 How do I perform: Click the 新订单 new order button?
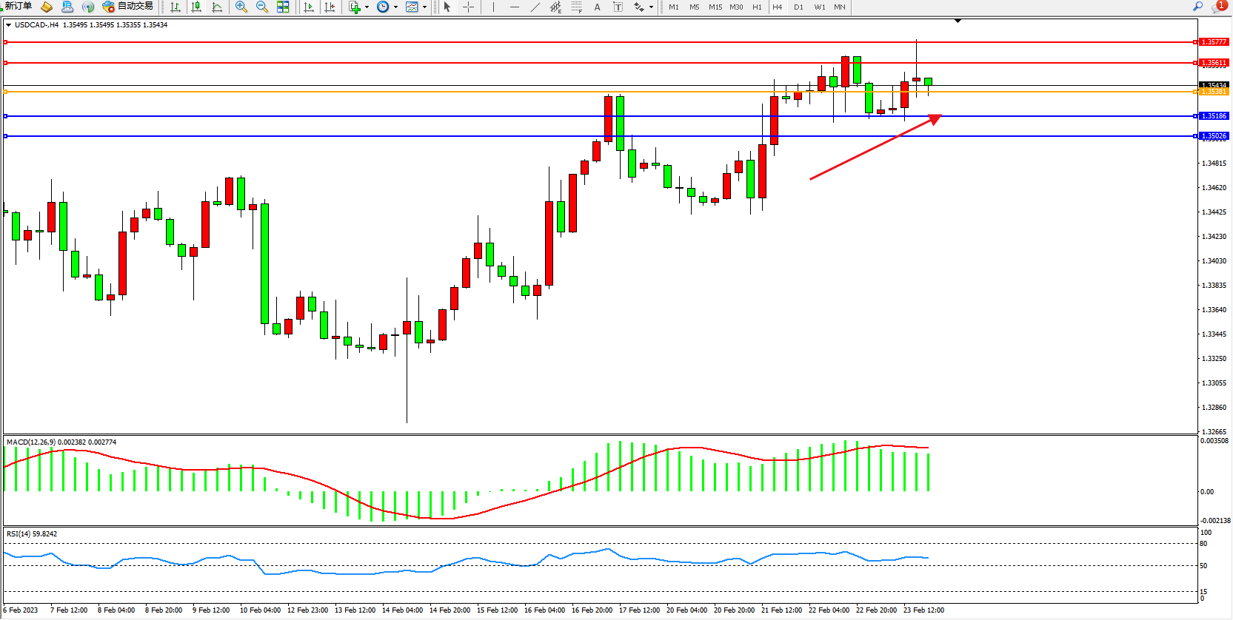[x=18, y=7]
